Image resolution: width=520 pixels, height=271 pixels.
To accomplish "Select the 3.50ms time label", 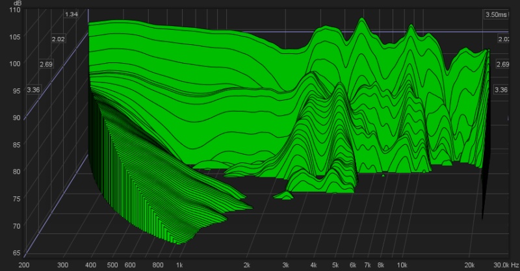I will click(496, 14).
